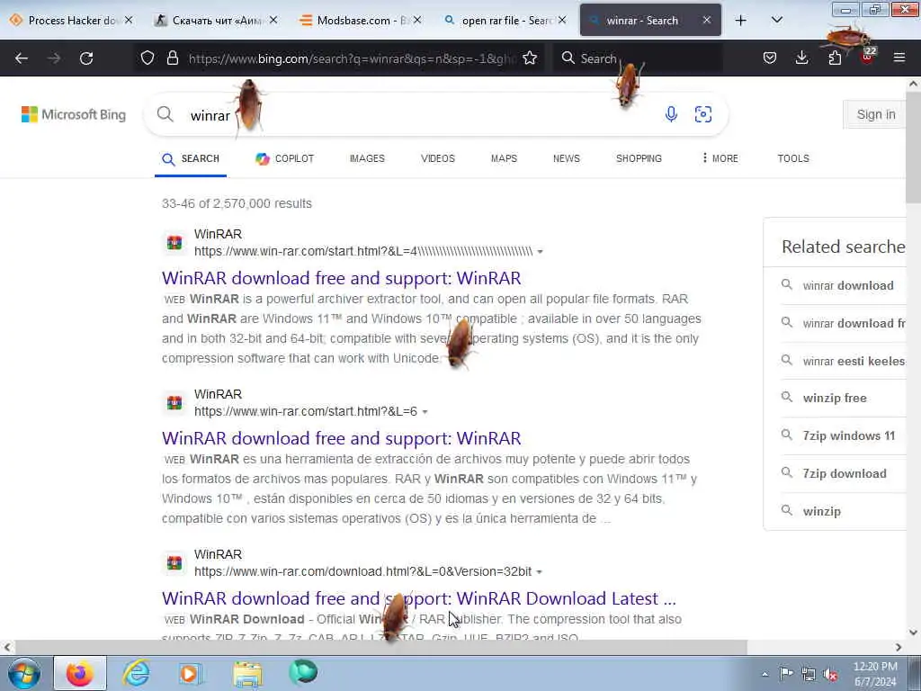Expand the MORE search options menu

click(720, 158)
